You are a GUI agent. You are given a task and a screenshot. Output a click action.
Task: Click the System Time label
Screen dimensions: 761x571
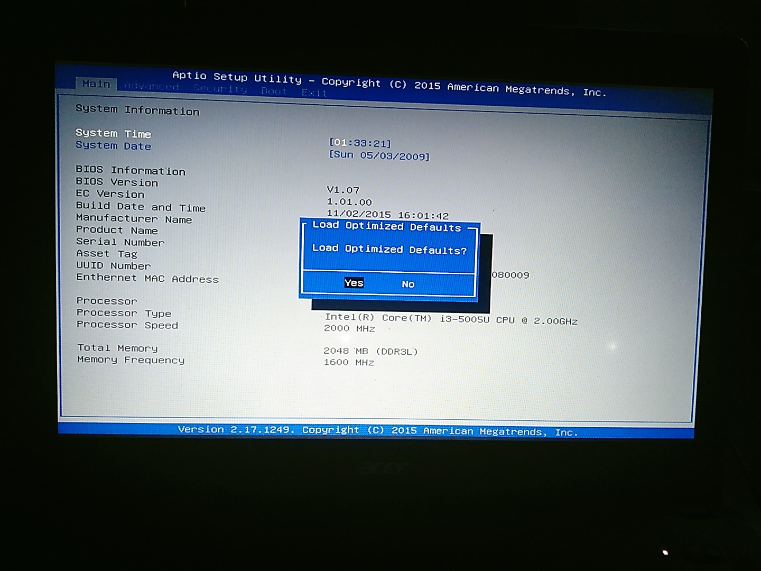(x=113, y=133)
